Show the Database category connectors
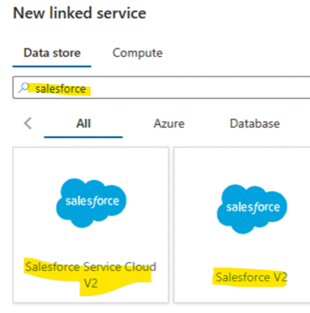 coord(255,123)
